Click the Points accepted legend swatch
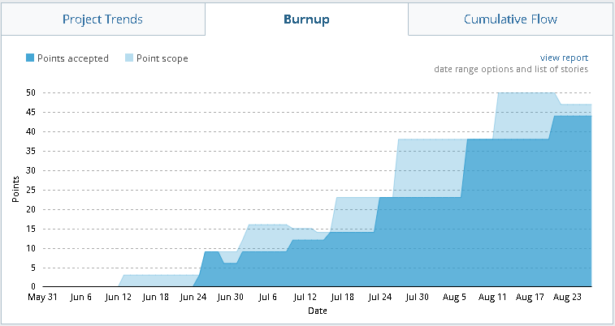The image size is (615, 326). tap(30, 58)
